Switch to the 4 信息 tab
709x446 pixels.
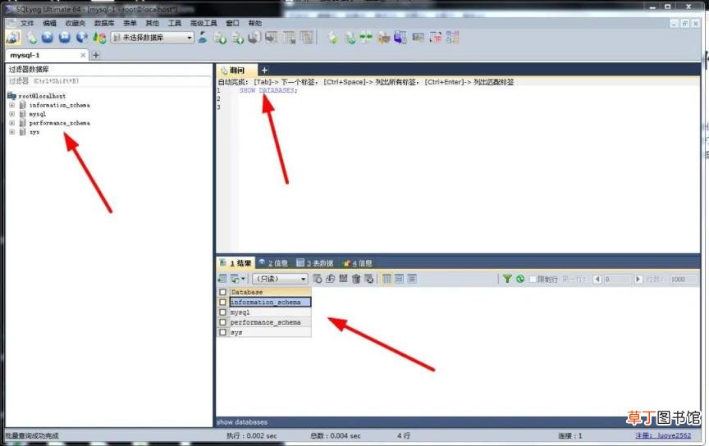pos(358,263)
